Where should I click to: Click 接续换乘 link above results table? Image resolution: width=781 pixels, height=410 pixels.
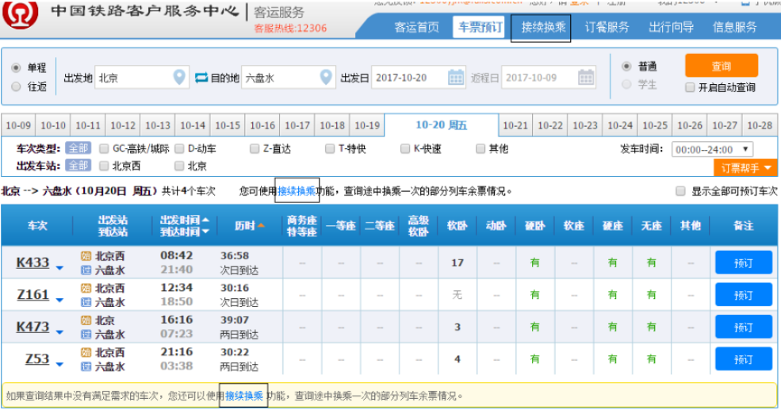pyautogui.click(x=297, y=191)
